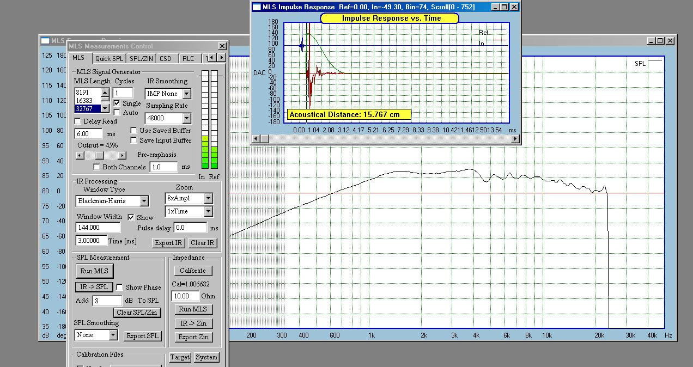Open the Quick SPL tab
The height and width of the screenshot is (367, 693).
[110, 59]
